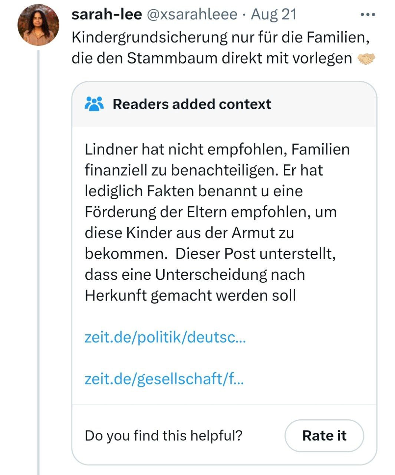
Task: Click the note line Herkunft gemacht werden soll
Action: click(x=190, y=296)
